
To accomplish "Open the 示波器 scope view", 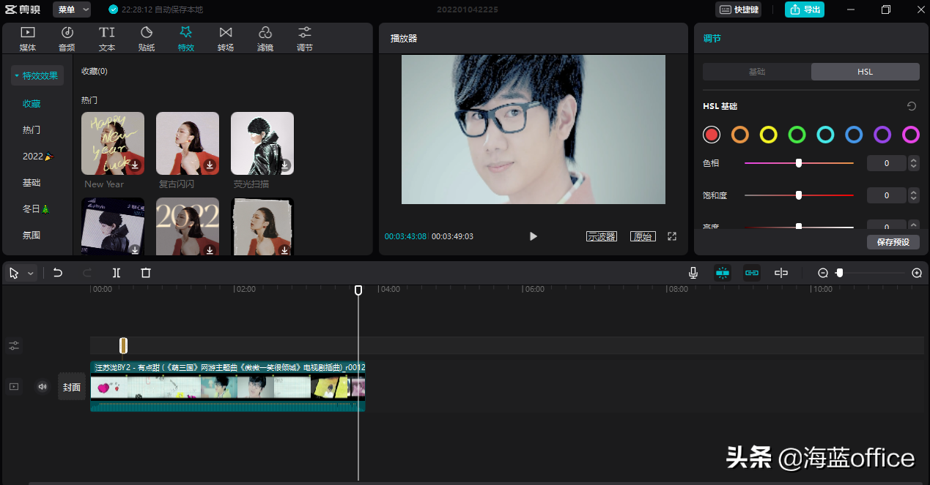I will tap(602, 236).
